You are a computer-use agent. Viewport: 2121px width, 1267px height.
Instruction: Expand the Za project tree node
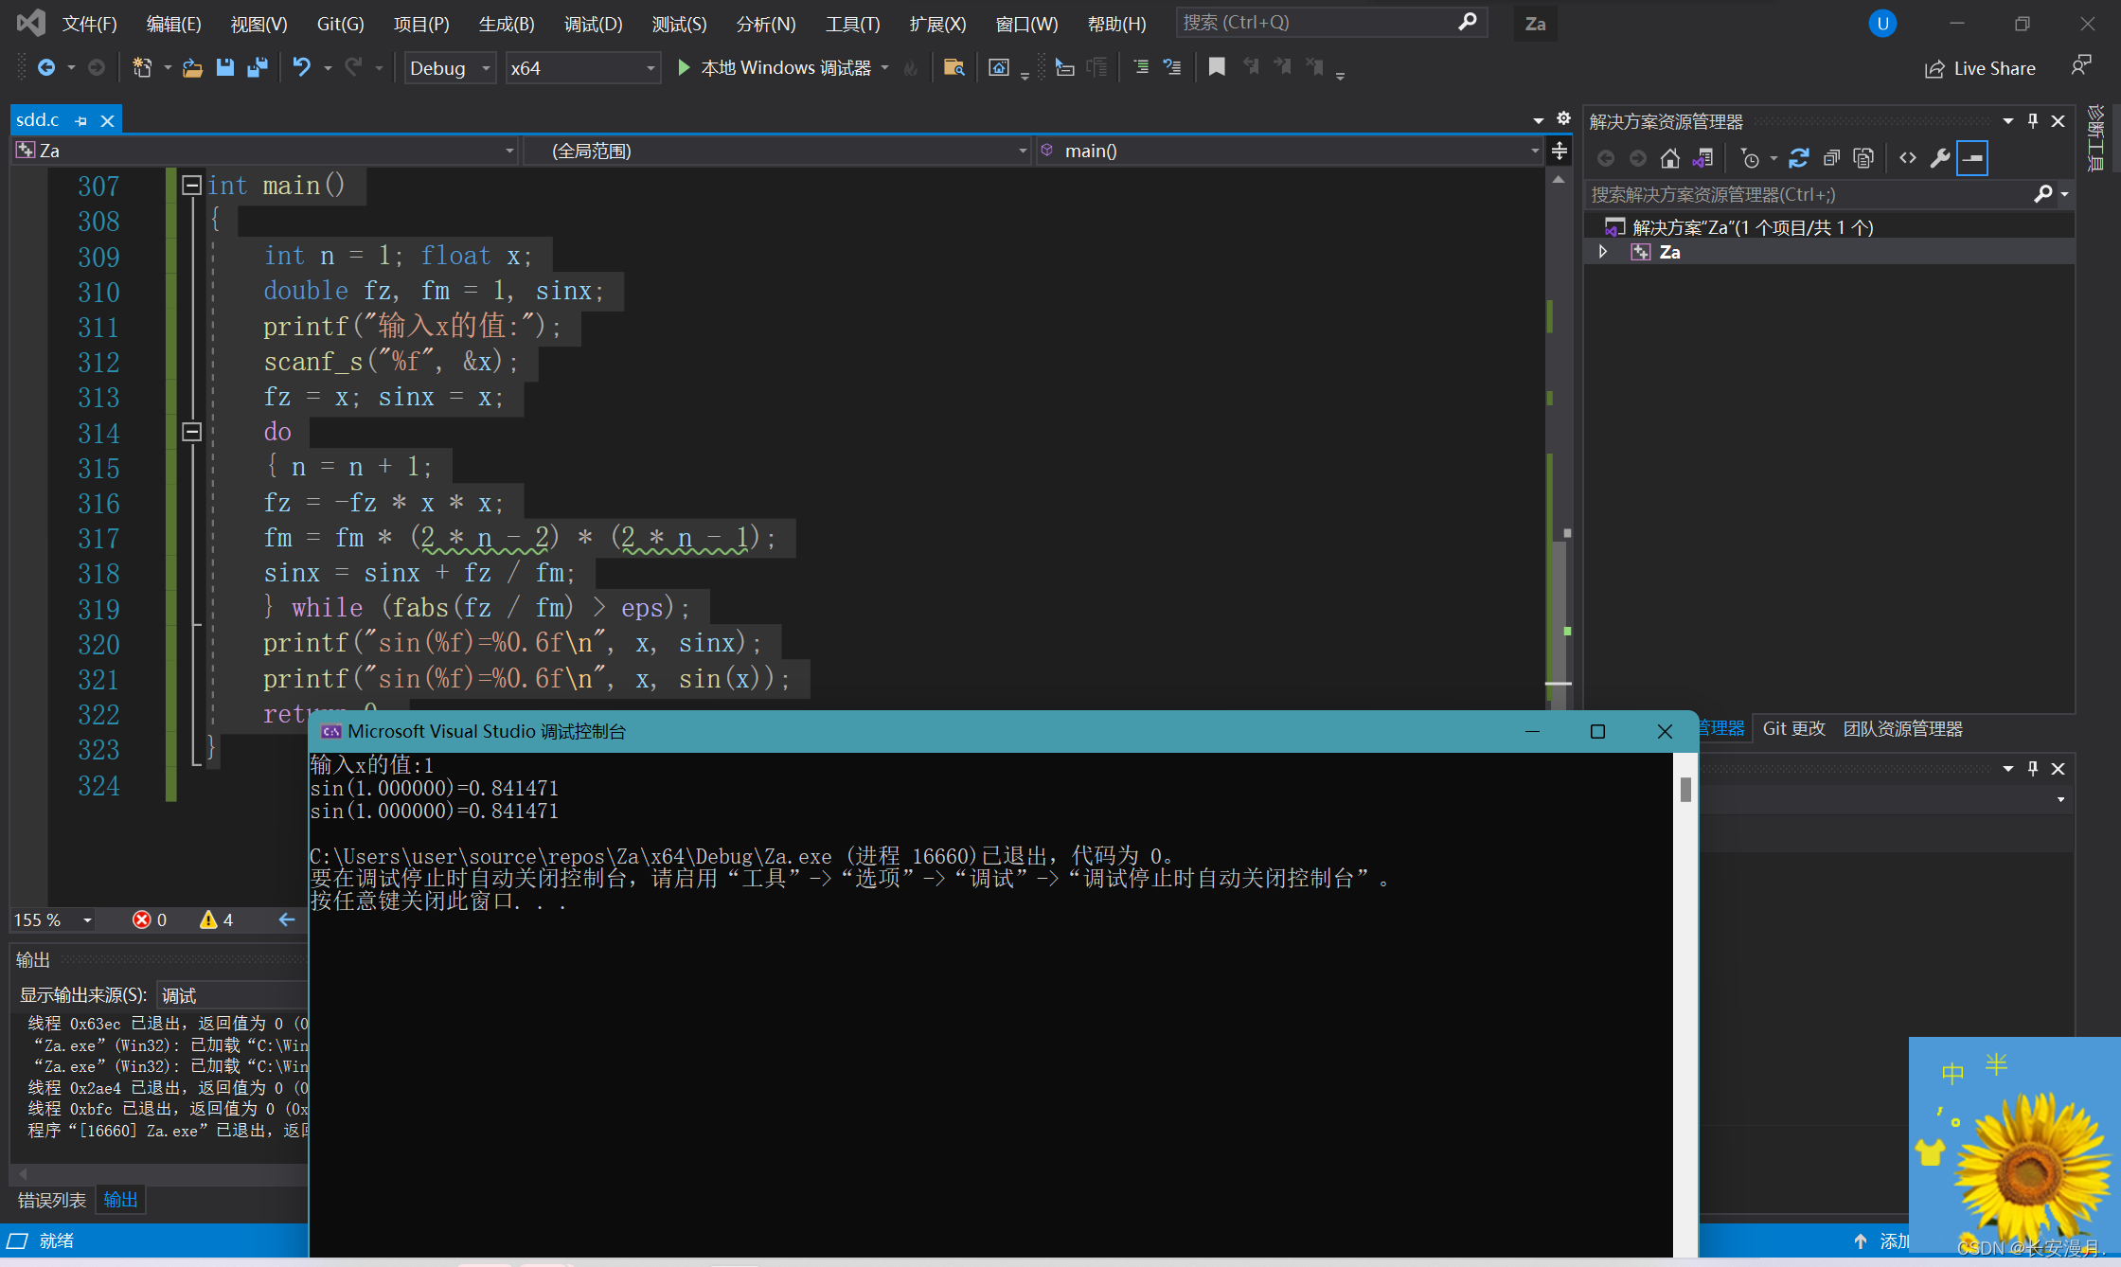1602,252
